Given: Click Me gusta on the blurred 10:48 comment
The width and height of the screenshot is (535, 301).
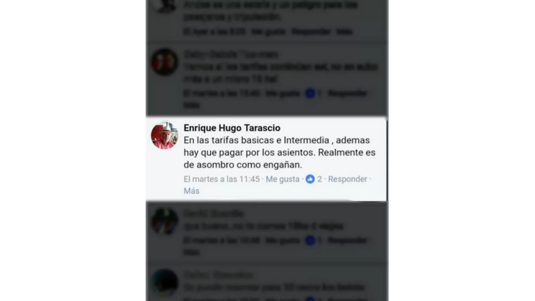Looking at the screenshot, I should click(x=283, y=240).
